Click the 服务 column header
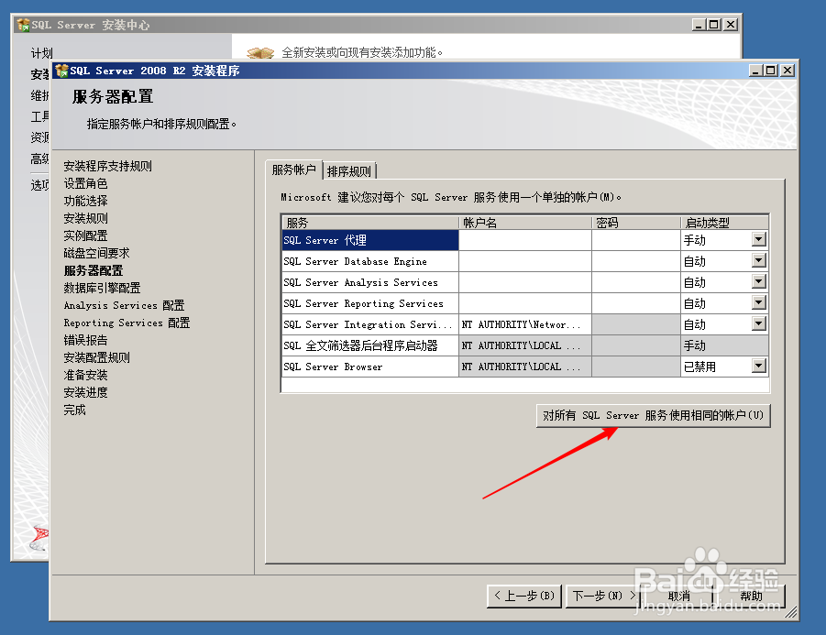This screenshot has height=635, width=826. pyautogui.click(x=370, y=222)
